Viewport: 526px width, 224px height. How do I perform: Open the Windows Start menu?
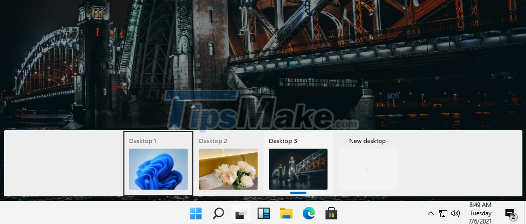[x=196, y=213]
